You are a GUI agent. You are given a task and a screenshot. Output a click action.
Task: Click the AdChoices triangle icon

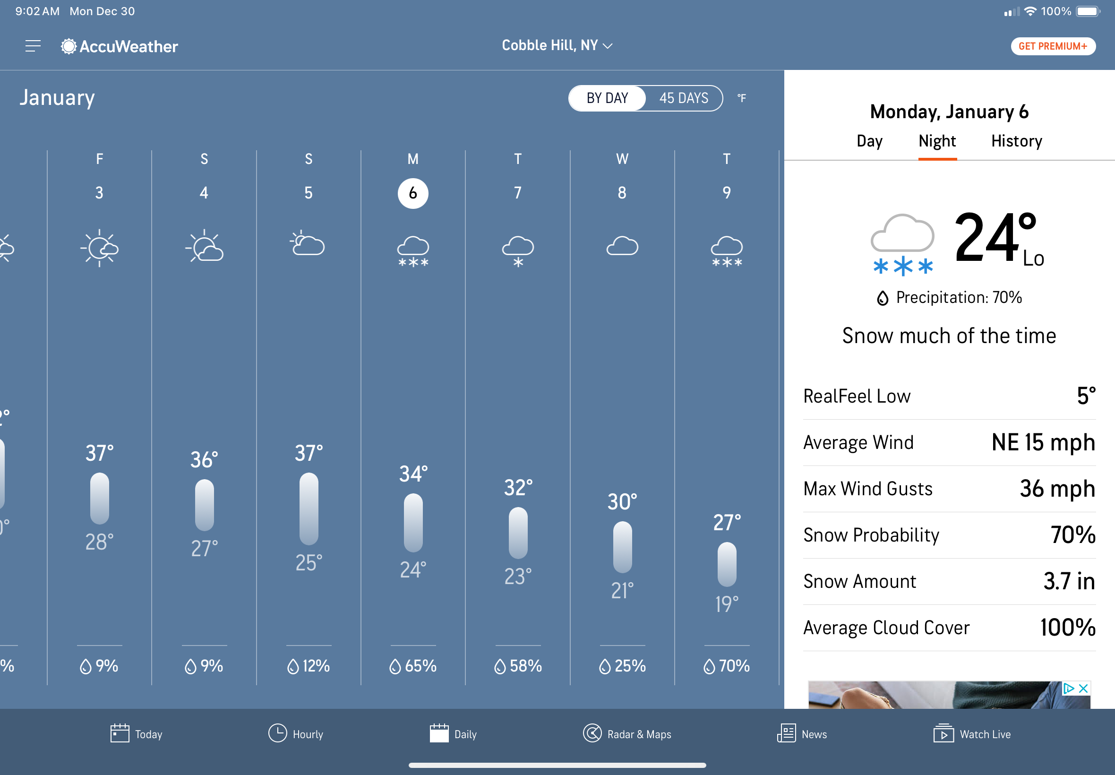[1068, 689]
